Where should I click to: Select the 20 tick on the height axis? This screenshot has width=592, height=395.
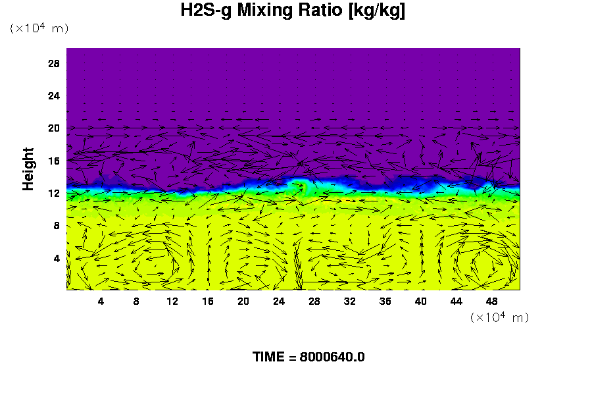54,128
